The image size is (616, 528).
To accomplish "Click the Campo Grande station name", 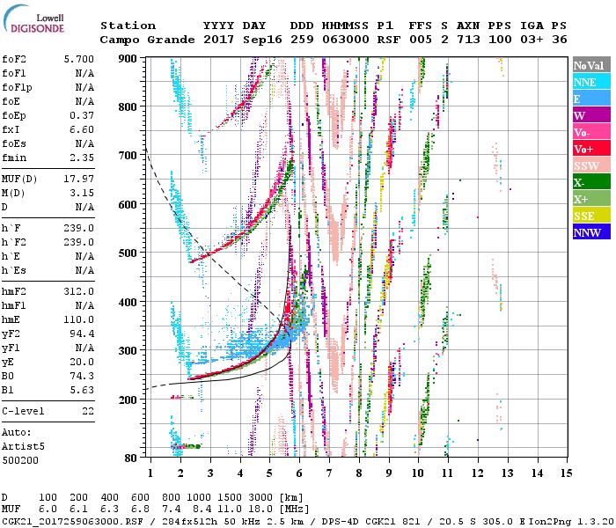I will [x=147, y=40].
